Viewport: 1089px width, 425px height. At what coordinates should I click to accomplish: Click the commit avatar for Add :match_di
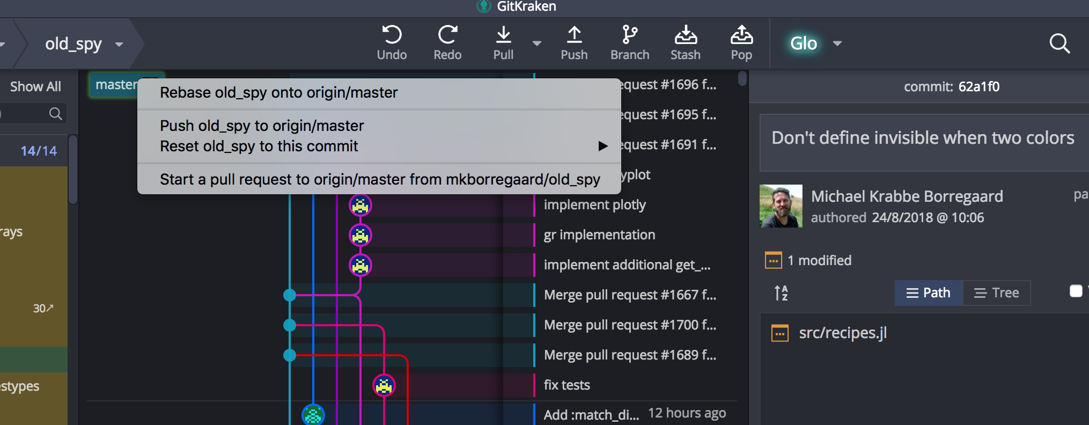pyautogui.click(x=313, y=415)
